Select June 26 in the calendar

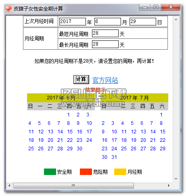tap(41, 149)
